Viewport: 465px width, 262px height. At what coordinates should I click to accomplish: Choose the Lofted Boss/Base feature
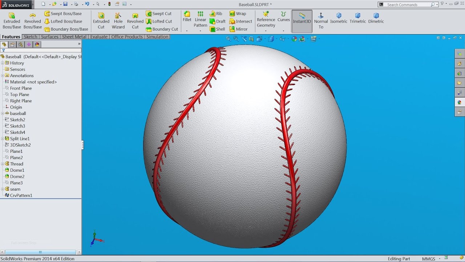[x=63, y=21]
